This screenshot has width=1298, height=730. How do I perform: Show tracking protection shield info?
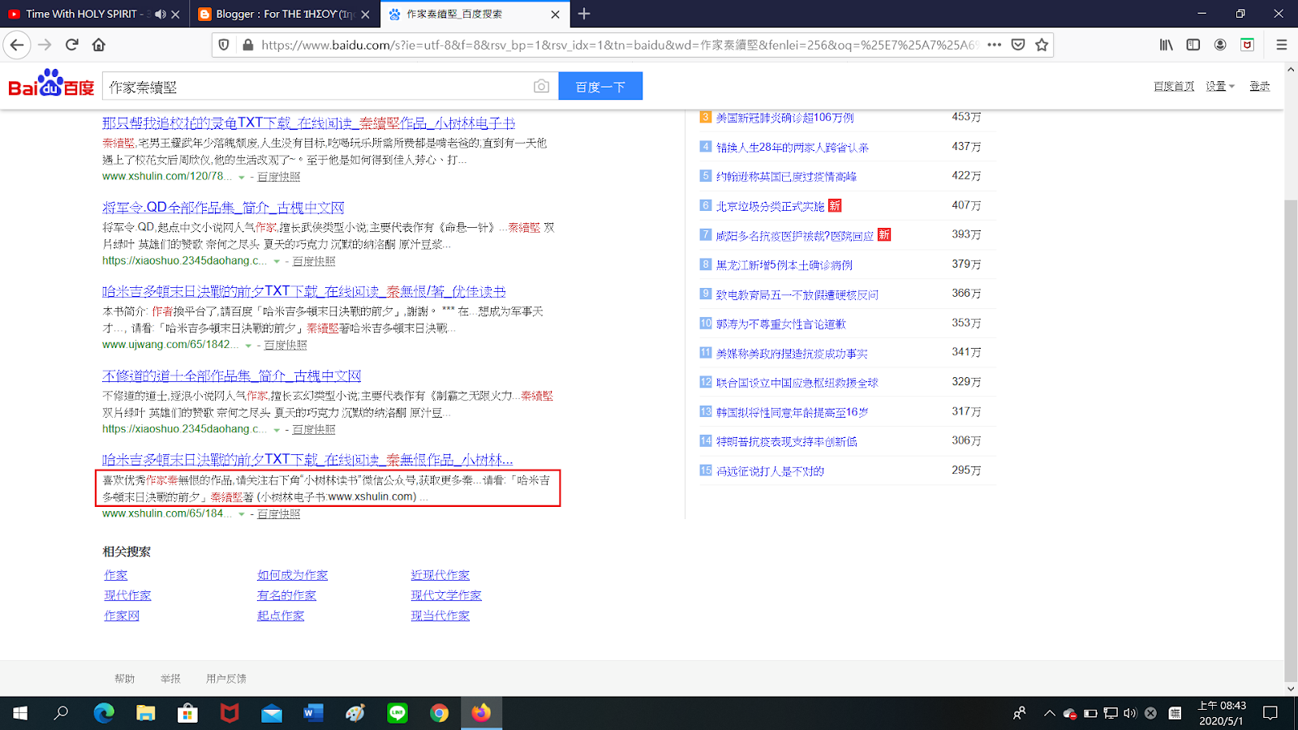point(225,45)
